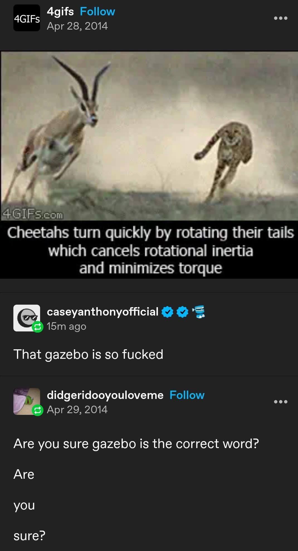Visit the caseyanthonyofficial blog name
The width and height of the screenshot is (298, 551).
tap(102, 312)
